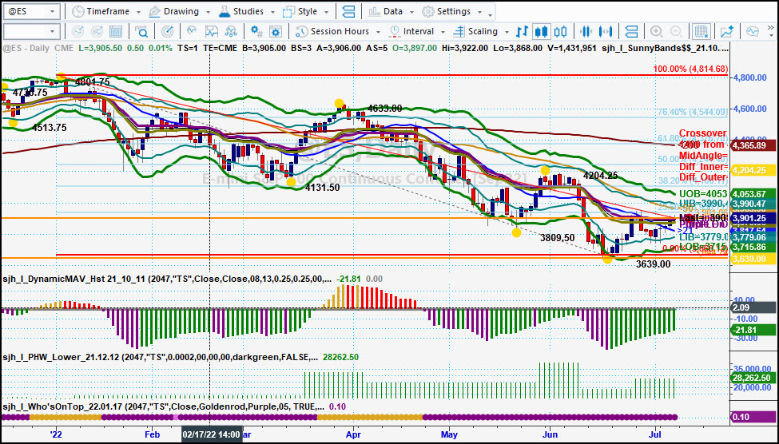Click the gear with hash icon
Image resolution: width=779 pixels, height=444 pixels.
click(256, 32)
